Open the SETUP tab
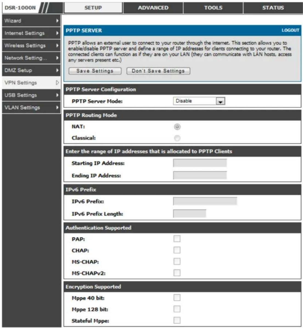 93,8
